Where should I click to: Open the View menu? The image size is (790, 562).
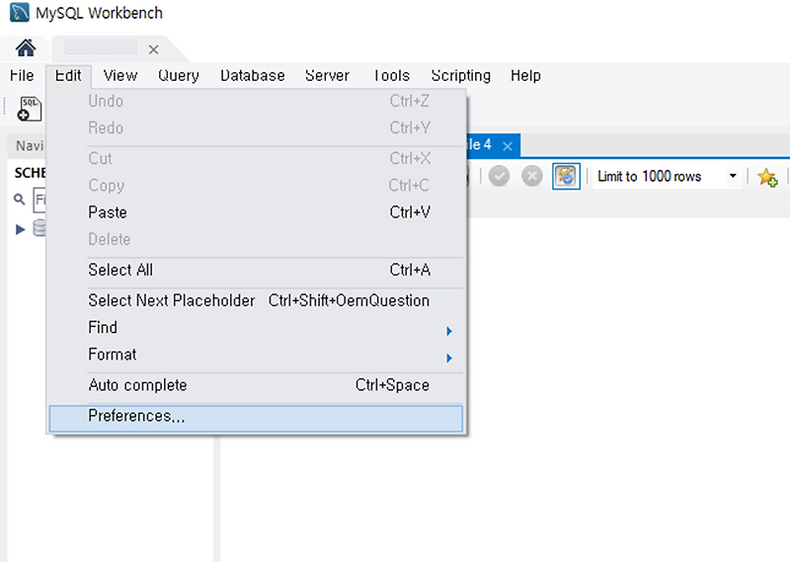click(x=119, y=76)
